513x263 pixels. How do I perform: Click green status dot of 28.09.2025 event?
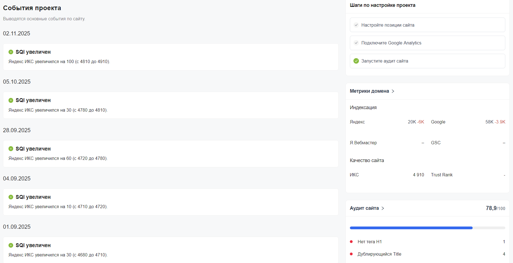[x=11, y=149]
